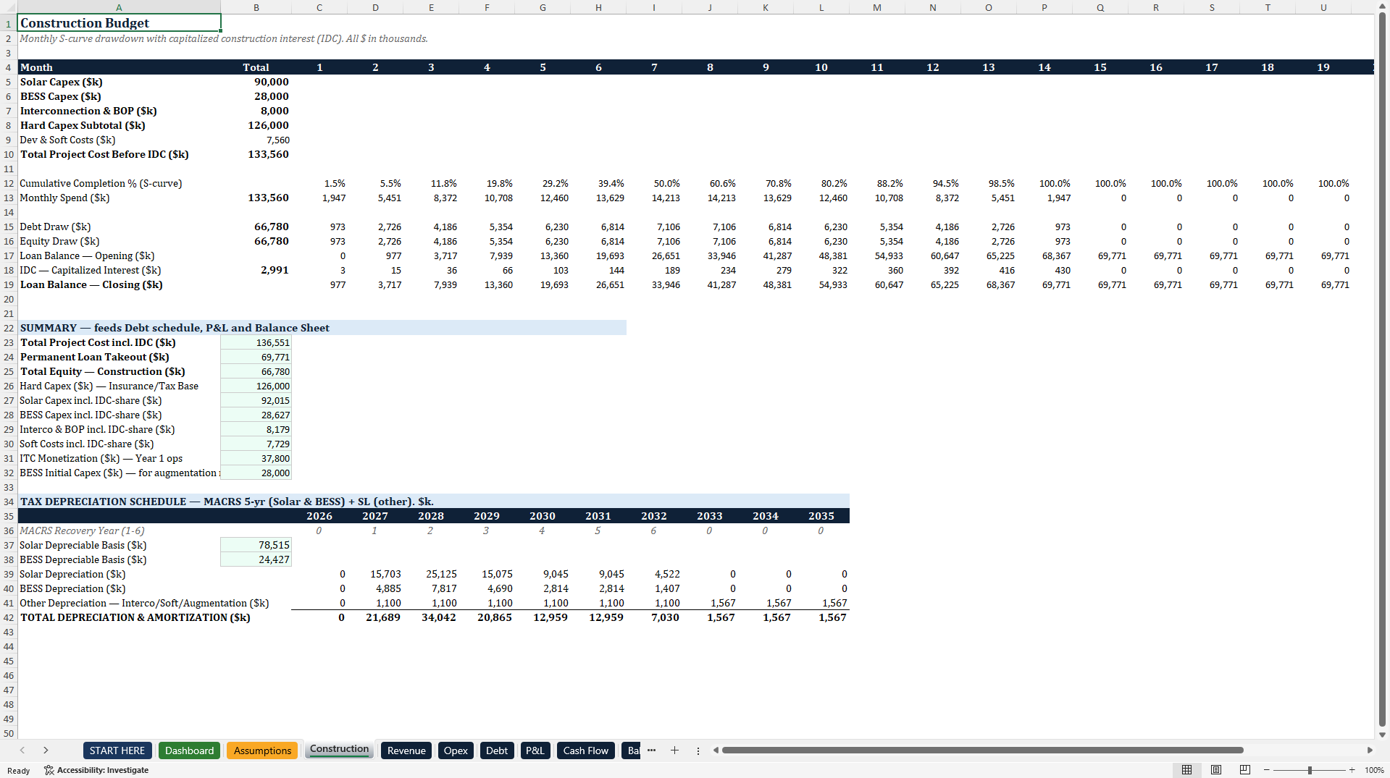Select the Month header label cell
The height and width of the screenshot is (778, 1390).
[x=119, y=67]
